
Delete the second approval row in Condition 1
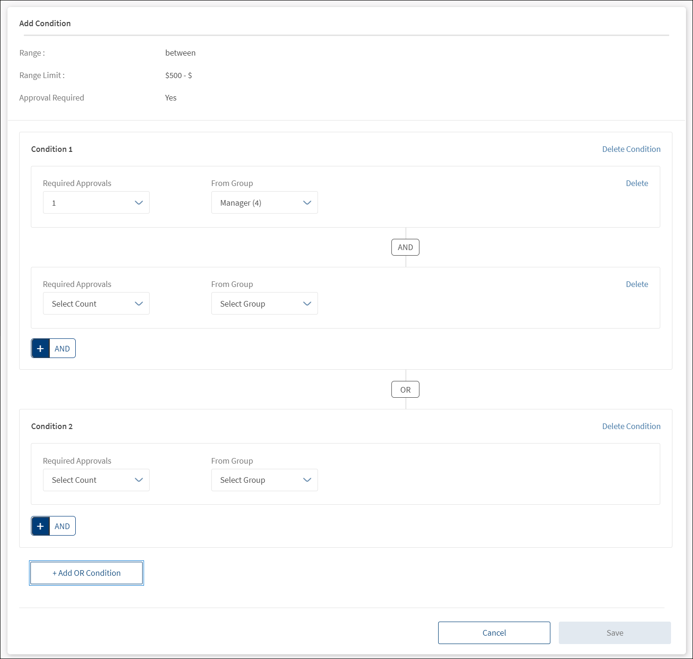[x=636, y=284]
